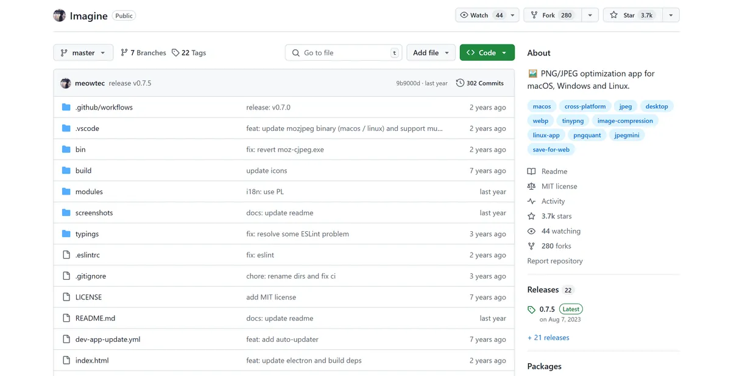Click the Report repository link
731x376 pixels.
click(555, 261)
